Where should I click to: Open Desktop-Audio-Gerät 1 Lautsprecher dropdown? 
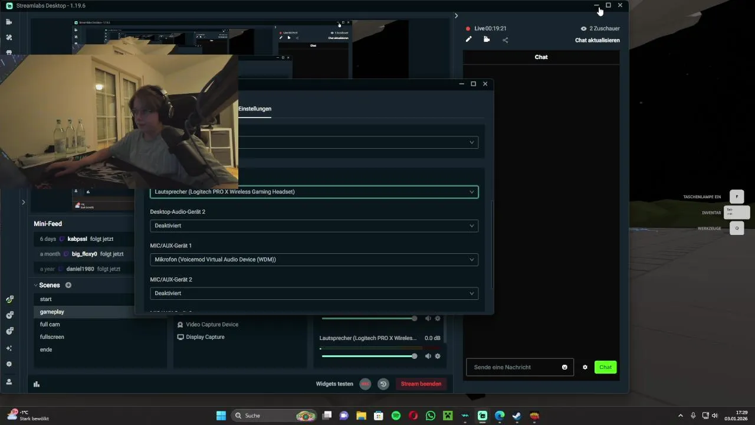coord(314,192)
